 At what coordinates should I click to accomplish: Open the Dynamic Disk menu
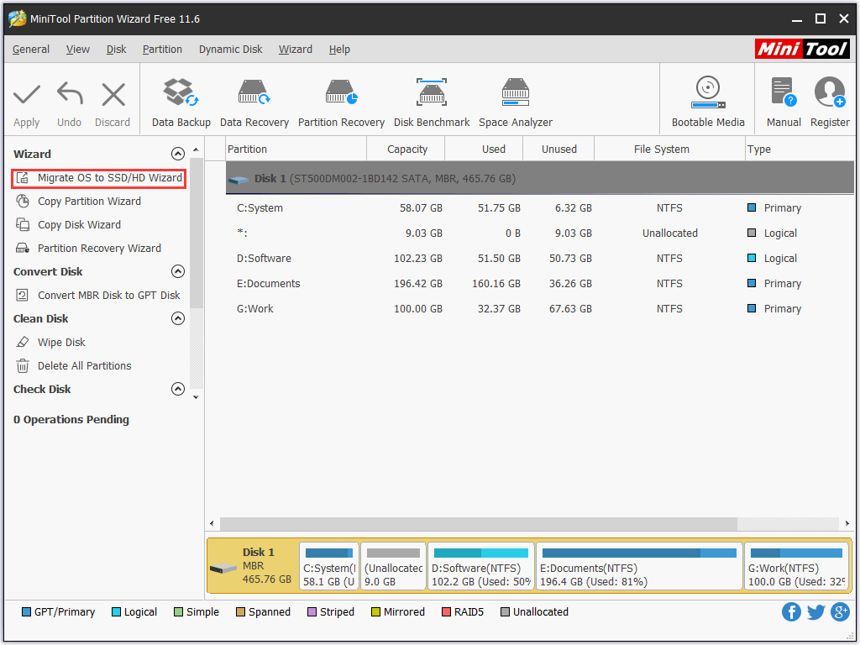coord(230,50)
